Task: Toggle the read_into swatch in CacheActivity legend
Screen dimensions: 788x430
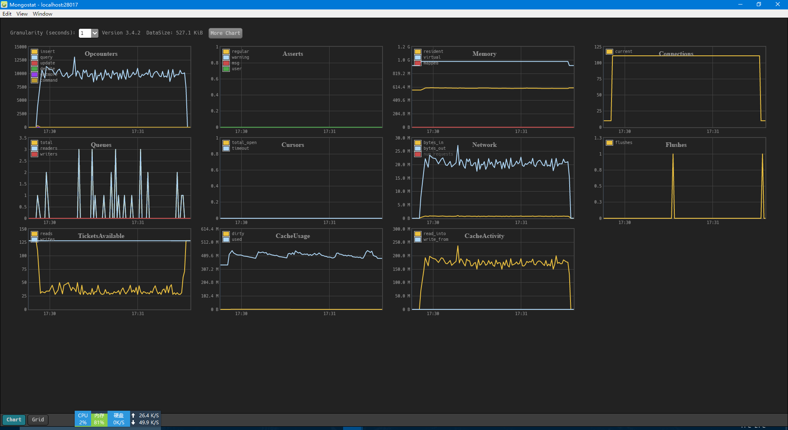Action: (x=418, y=234)
